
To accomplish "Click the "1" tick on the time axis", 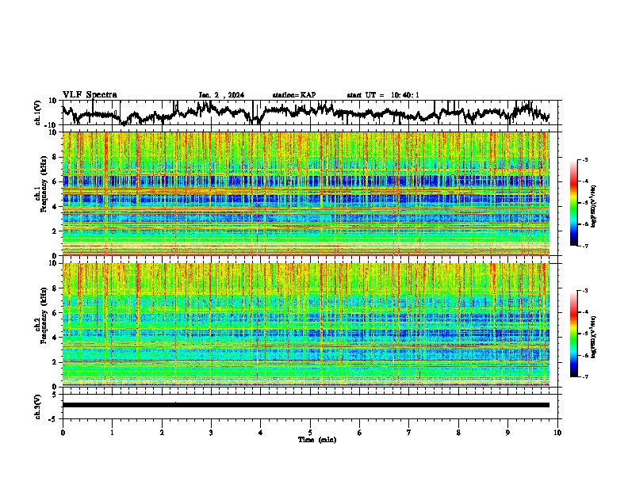I will [x=112, y=433].
